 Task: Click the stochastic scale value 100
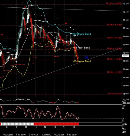[x=124, y=106]
